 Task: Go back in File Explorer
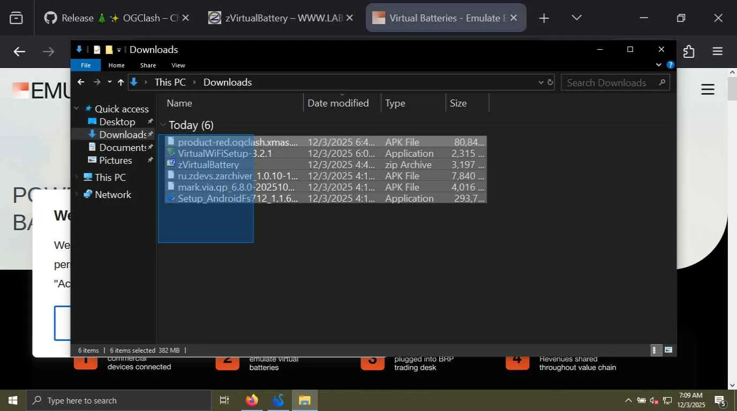pyautogui.click(x=81, y=82)
